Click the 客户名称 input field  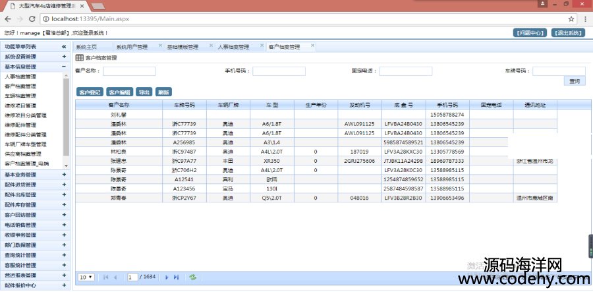[x=129, y=71]
